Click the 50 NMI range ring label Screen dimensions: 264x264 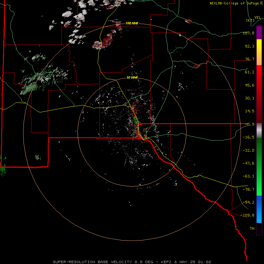tap(132, 77)
